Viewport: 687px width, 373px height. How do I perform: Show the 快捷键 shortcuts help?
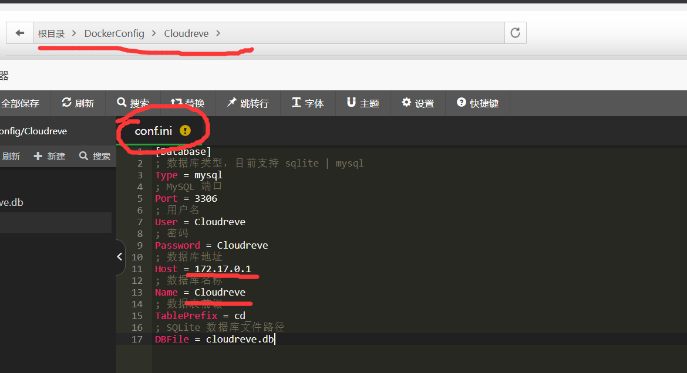477,103
